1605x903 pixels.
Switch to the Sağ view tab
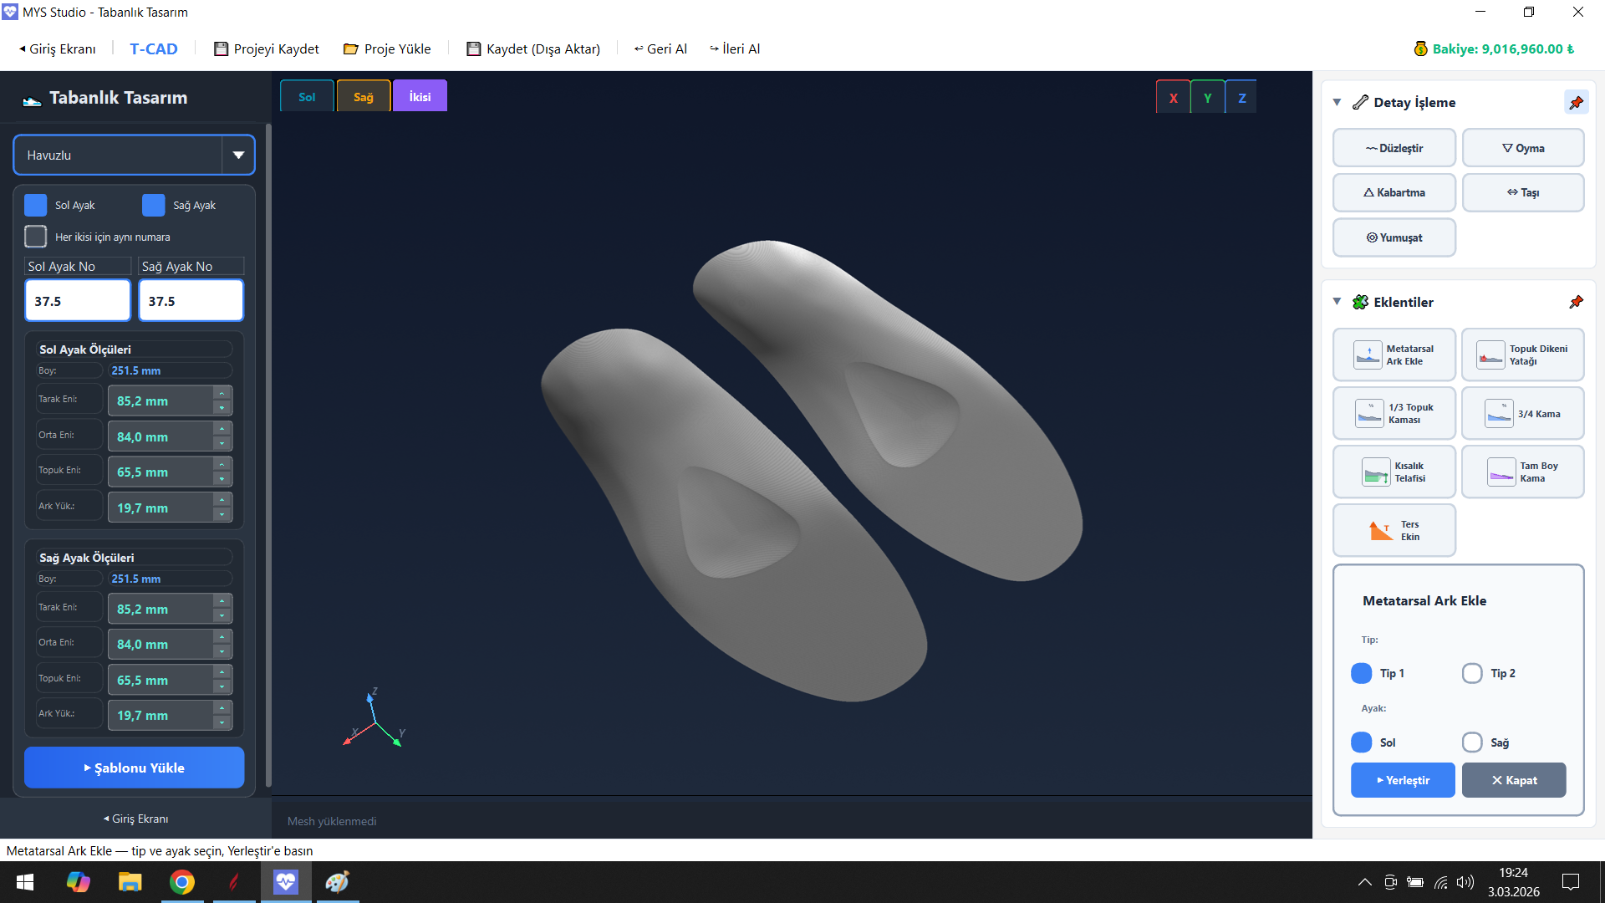click(x=363, y=95)
